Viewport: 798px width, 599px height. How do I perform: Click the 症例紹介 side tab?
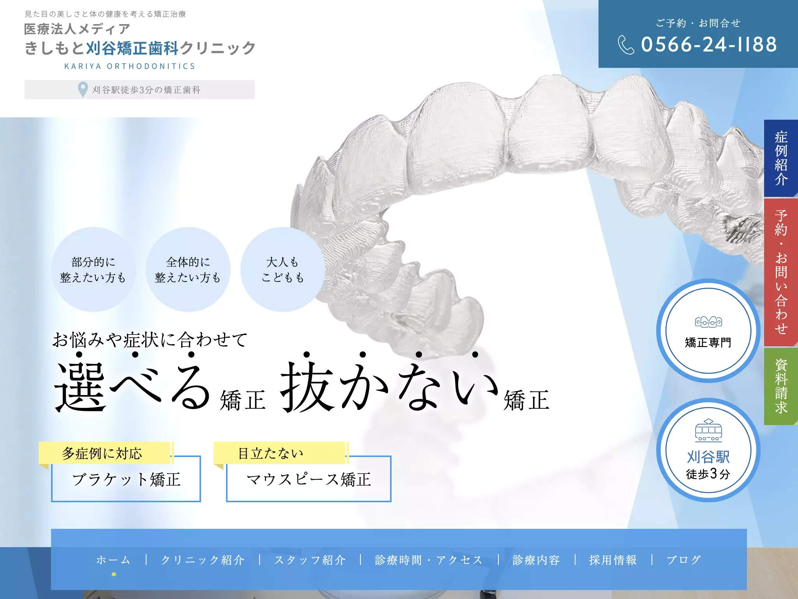pos(781,158)
